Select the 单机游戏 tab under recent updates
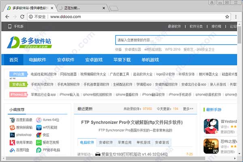 [143, 142]
